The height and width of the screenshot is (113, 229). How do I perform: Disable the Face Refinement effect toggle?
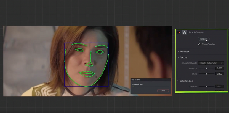[x=179, y=32]
